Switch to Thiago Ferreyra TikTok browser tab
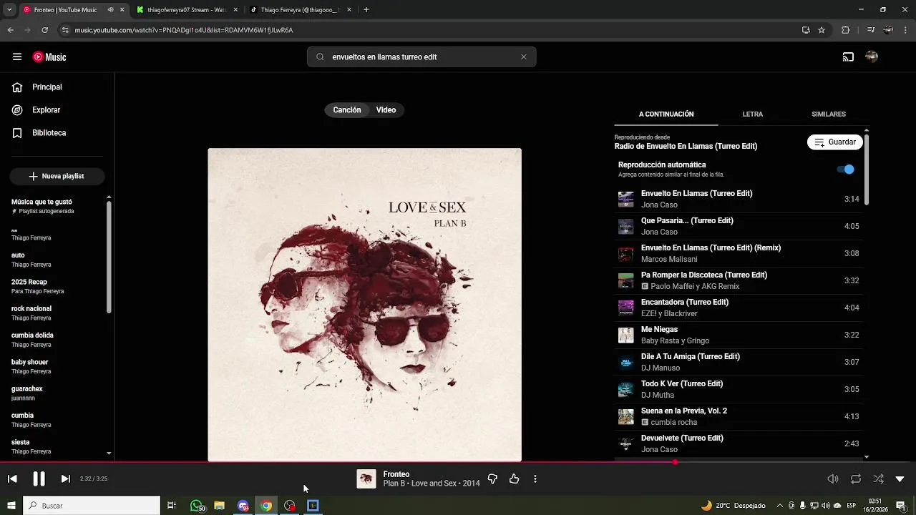 point(300,10)
